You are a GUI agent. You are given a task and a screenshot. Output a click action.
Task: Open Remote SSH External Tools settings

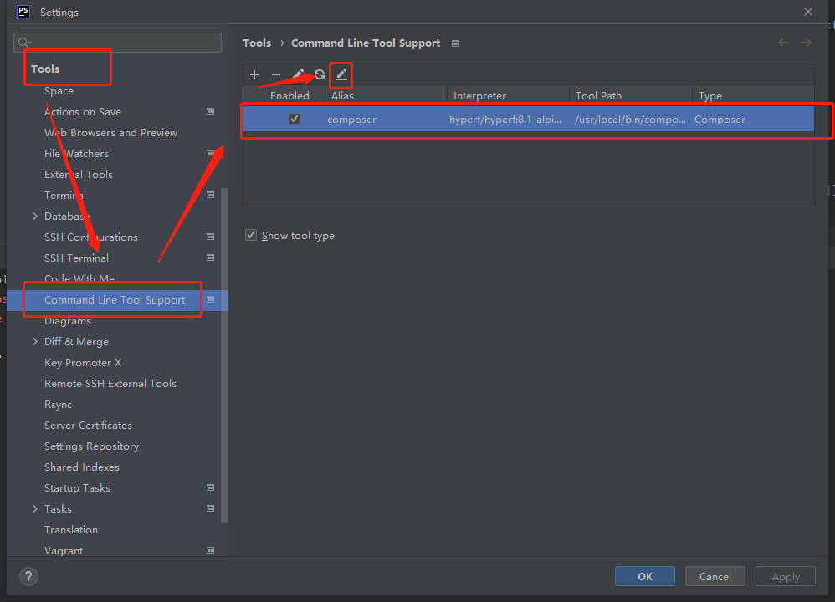110,383
